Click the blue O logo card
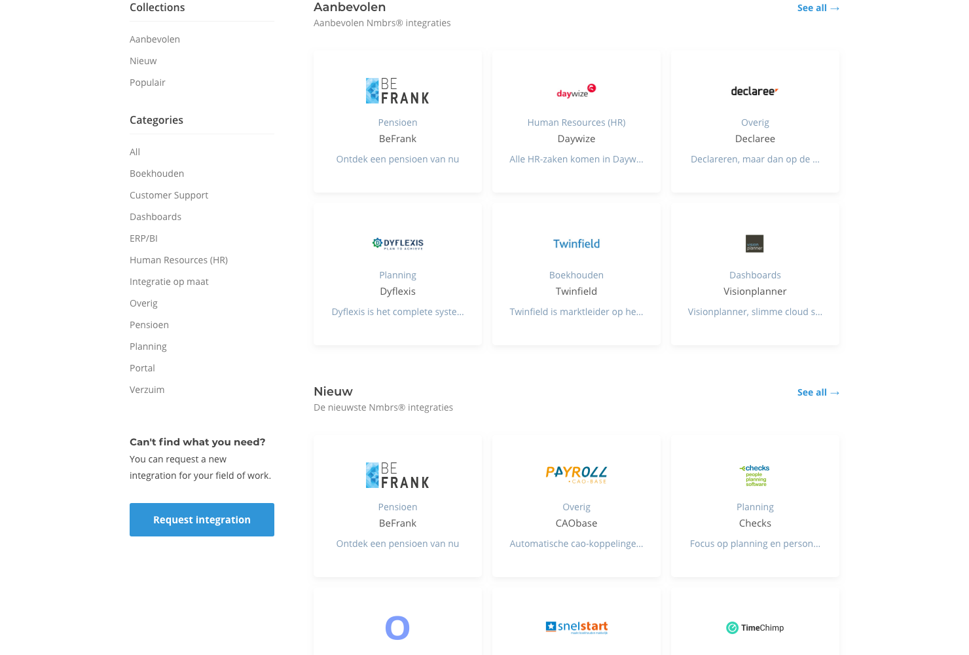The height and width of the screenshot is (655, 969). coord(397,627)
